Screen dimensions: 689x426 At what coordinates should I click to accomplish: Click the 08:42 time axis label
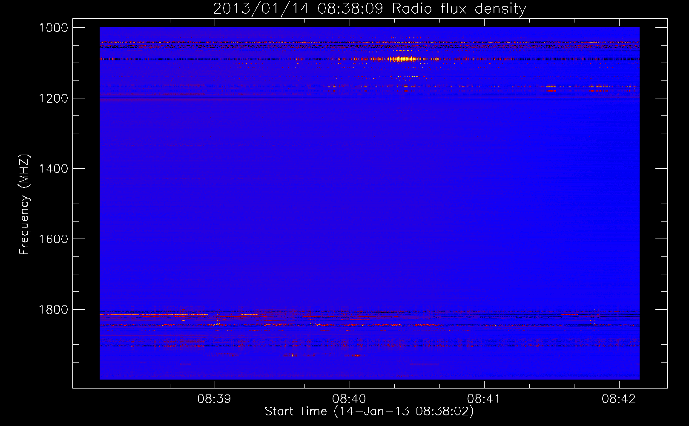[x=619, y=399]
